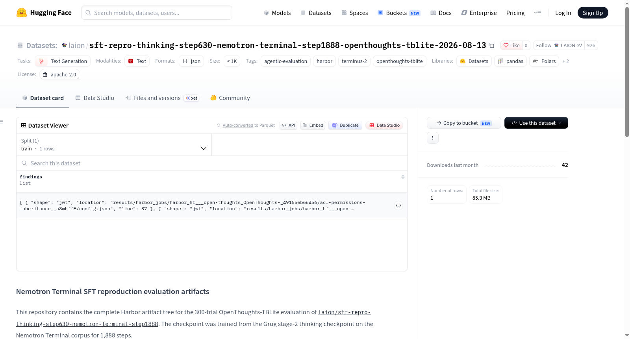Click the Duplicate button
The width and height of the screenshot is (630, 339).
coord(345,125)
